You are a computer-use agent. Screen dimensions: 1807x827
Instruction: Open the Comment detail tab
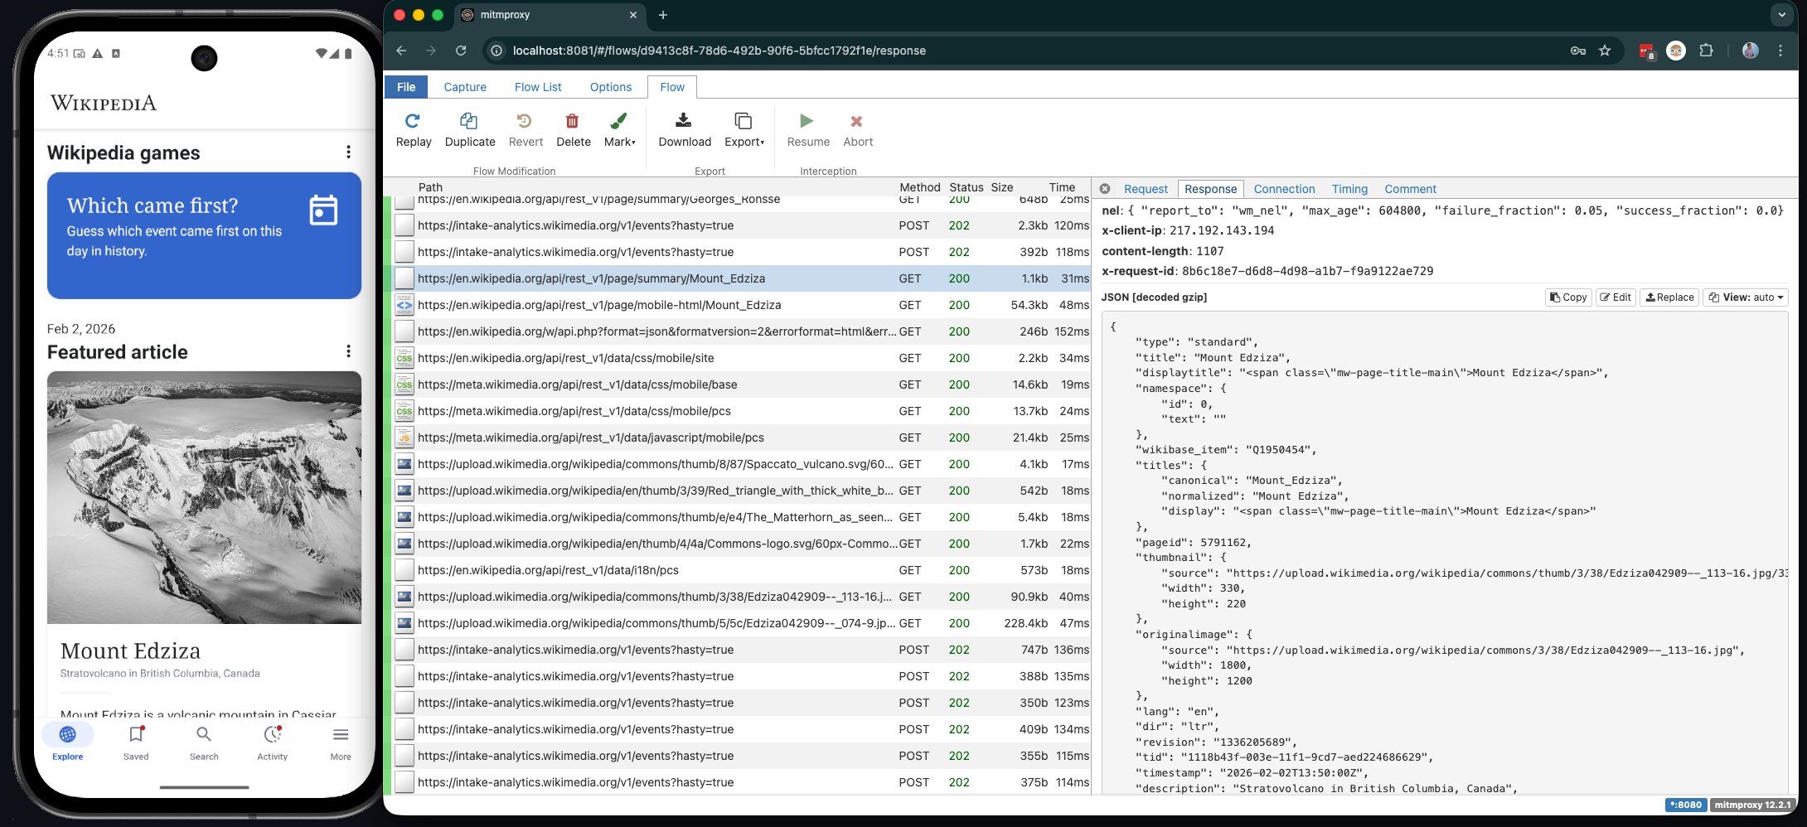tap(1410, 189)
